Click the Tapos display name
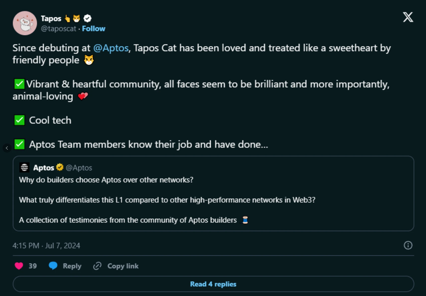 (x=51, y=19)
